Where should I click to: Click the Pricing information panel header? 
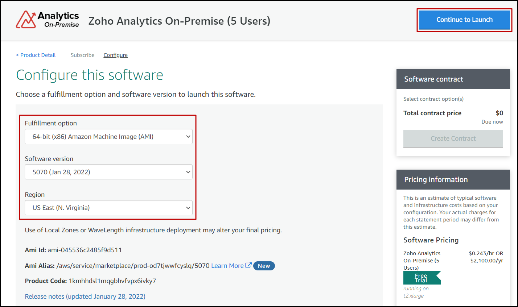(436, 179)
